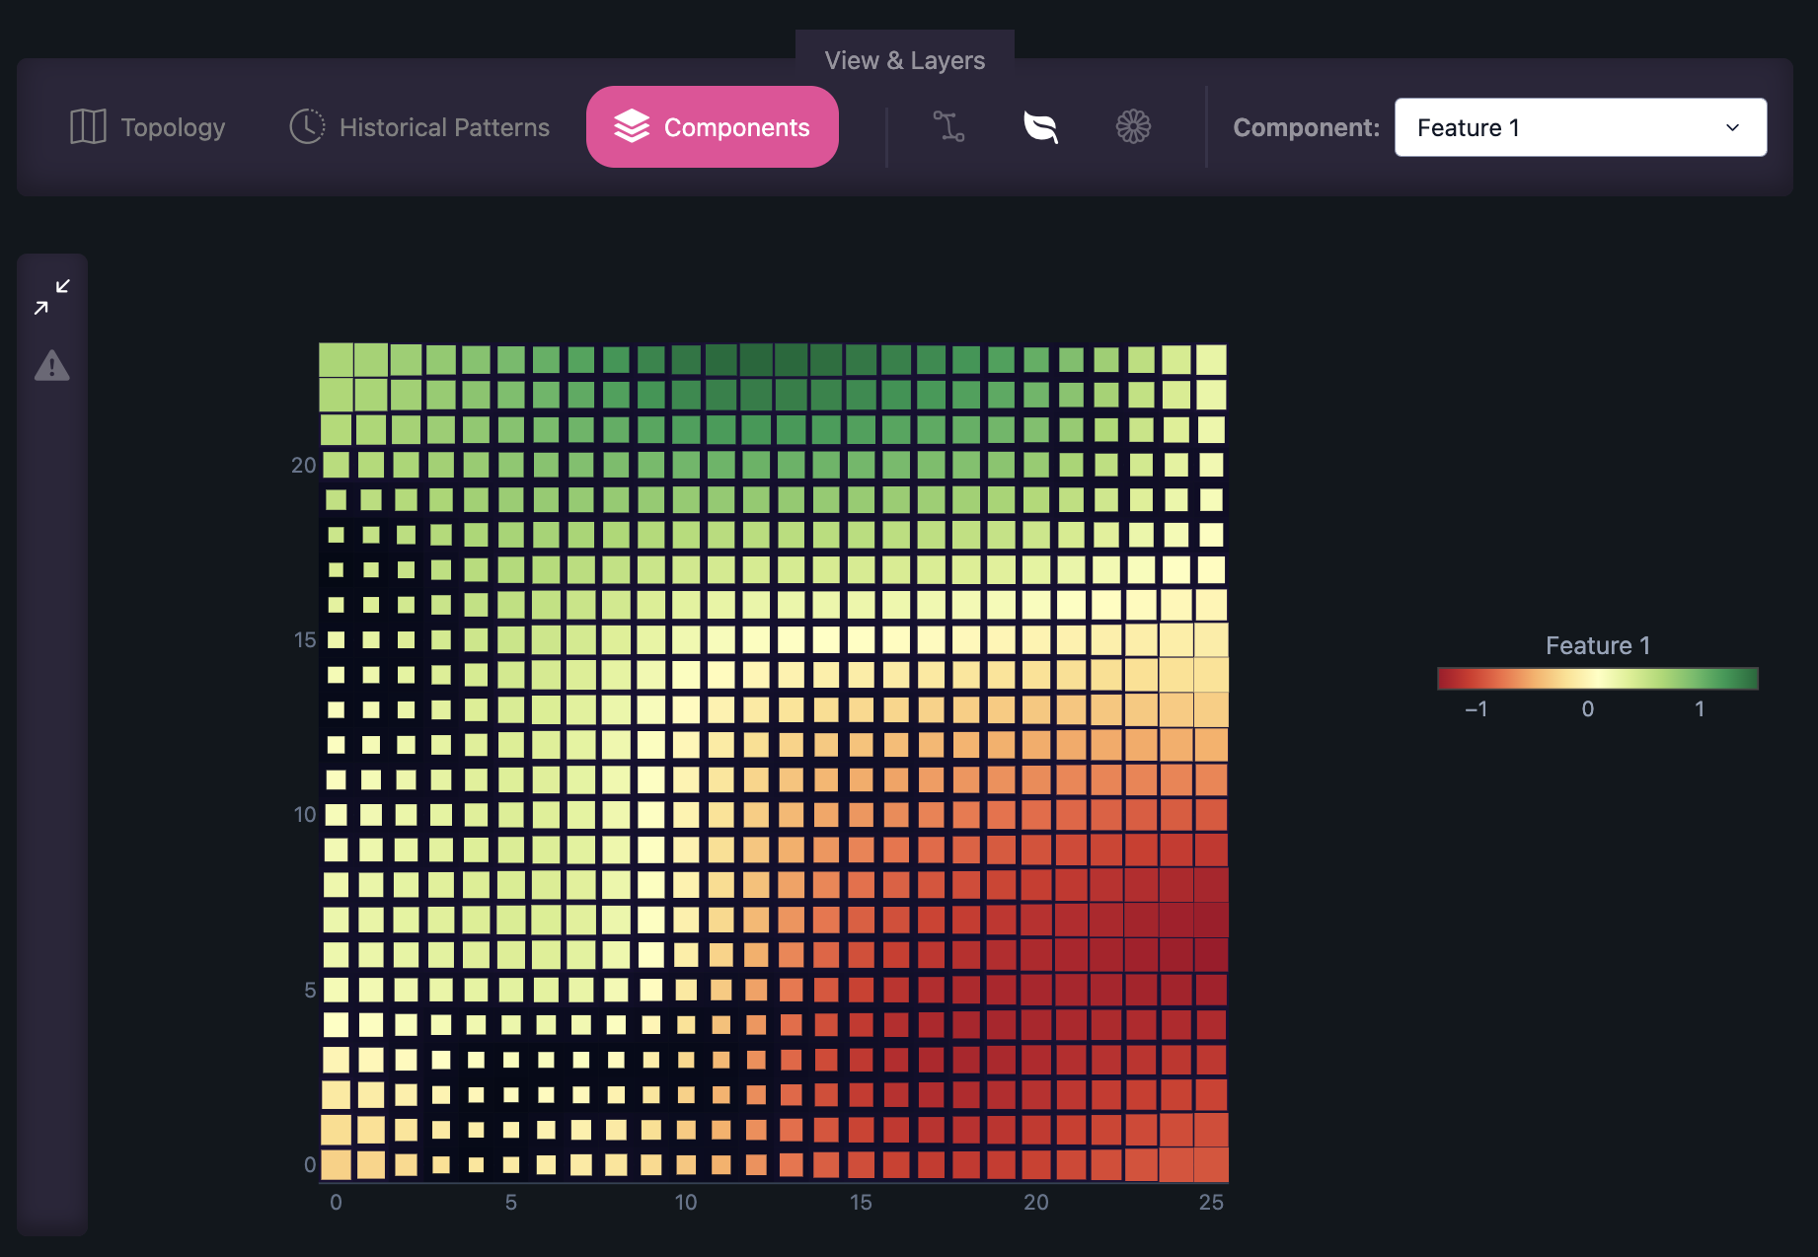
Task: Click the 'Component:' label text
Action: coord(1306,127)
